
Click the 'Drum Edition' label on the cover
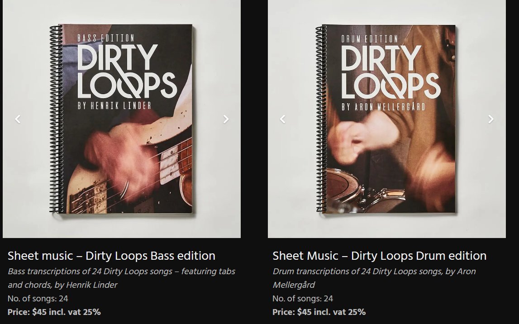370,39
